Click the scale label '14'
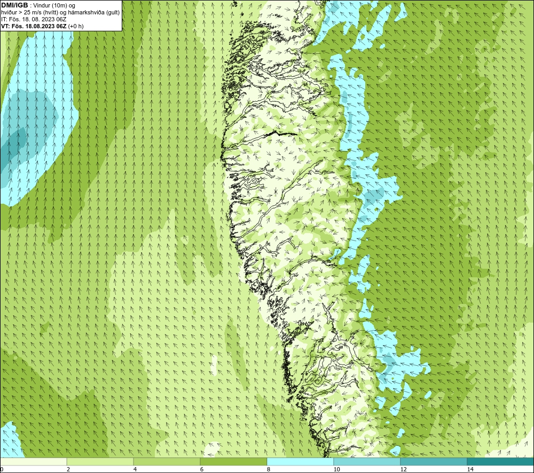This screenshot has width=534, height=473. pyautogui.click(x=470, y=469)
